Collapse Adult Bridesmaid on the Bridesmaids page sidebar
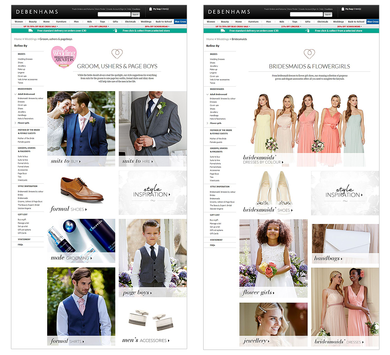The image size is (390, 355). (208, 94)
